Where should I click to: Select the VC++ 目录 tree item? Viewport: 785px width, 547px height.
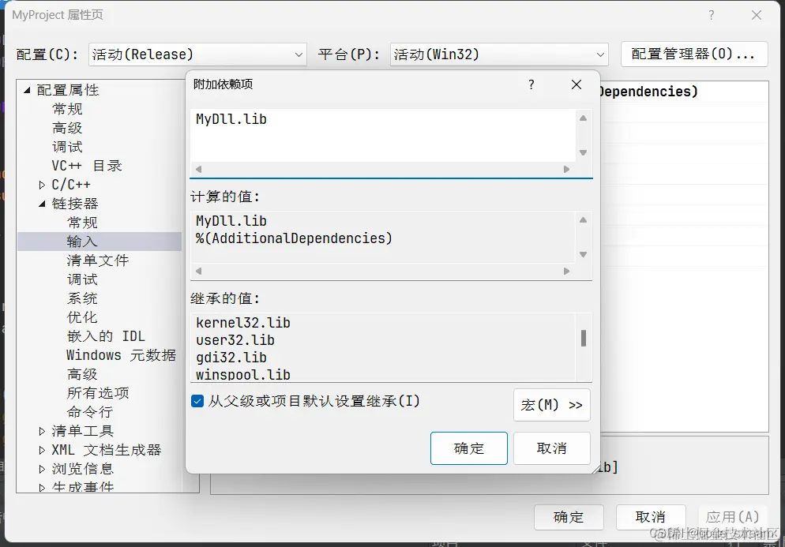coord(87,166)
